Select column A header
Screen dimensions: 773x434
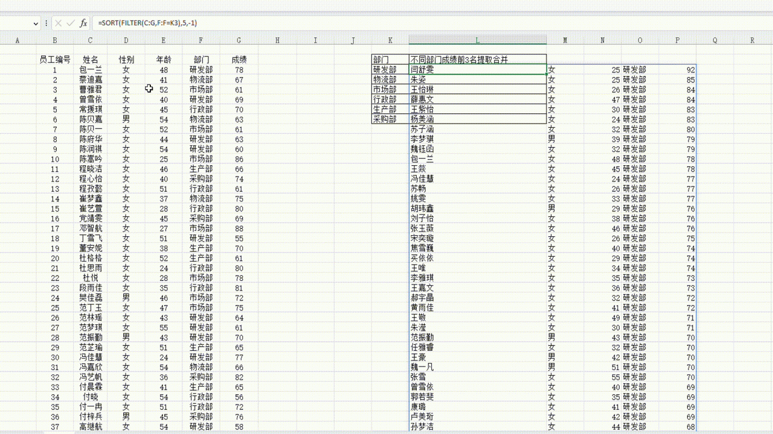point(17,40)
